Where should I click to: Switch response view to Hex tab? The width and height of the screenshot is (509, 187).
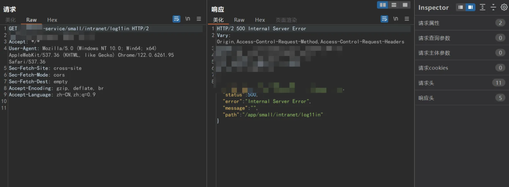pyautogui.click(x=260, y=20)
